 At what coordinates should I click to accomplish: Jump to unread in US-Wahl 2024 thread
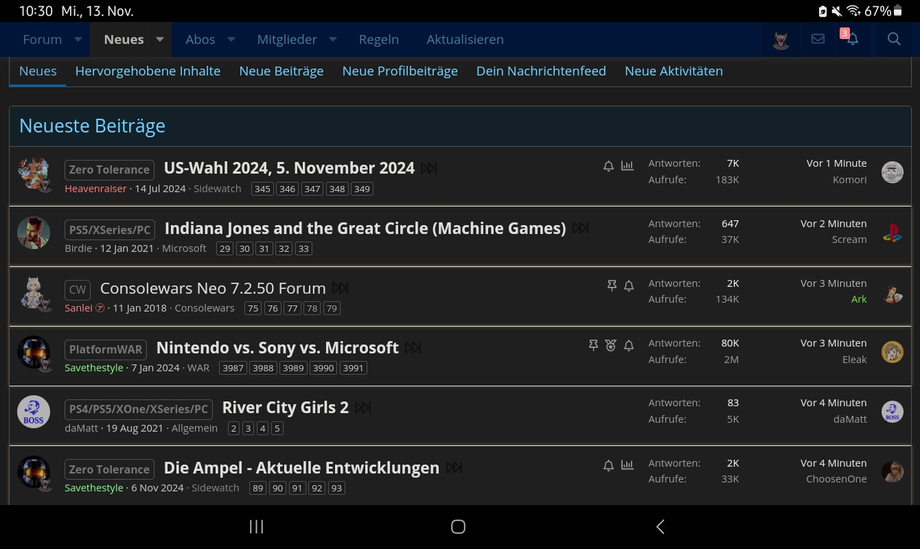pos(429,168)
